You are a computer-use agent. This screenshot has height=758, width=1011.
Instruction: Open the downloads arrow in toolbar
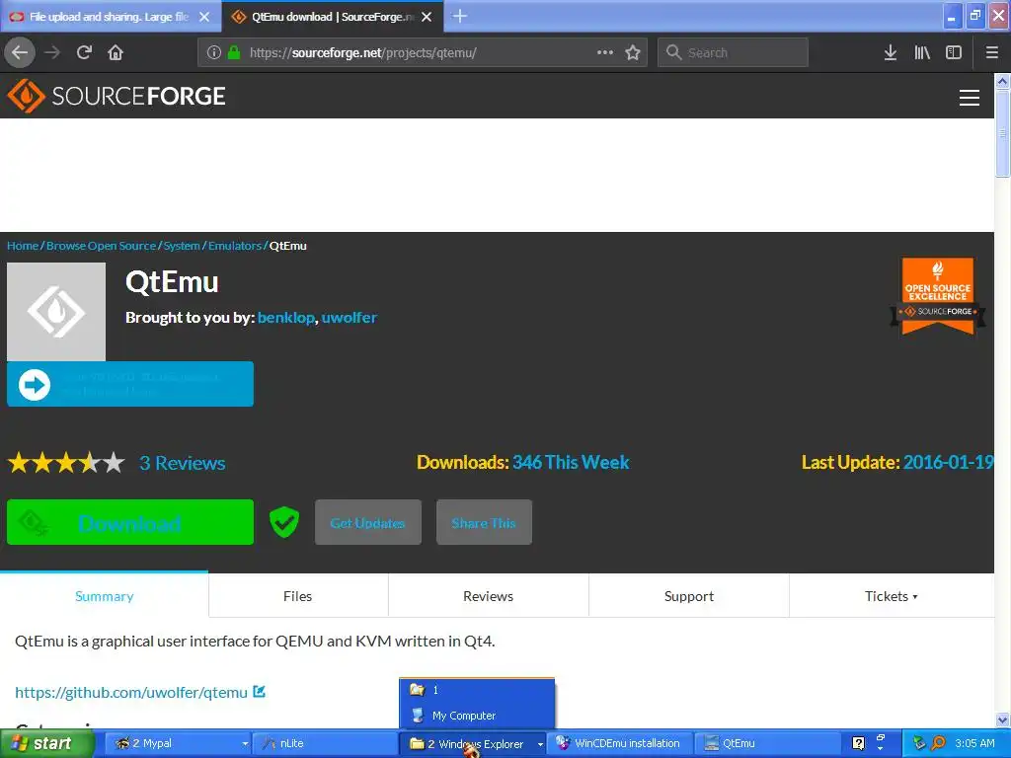tap(890, 52)
